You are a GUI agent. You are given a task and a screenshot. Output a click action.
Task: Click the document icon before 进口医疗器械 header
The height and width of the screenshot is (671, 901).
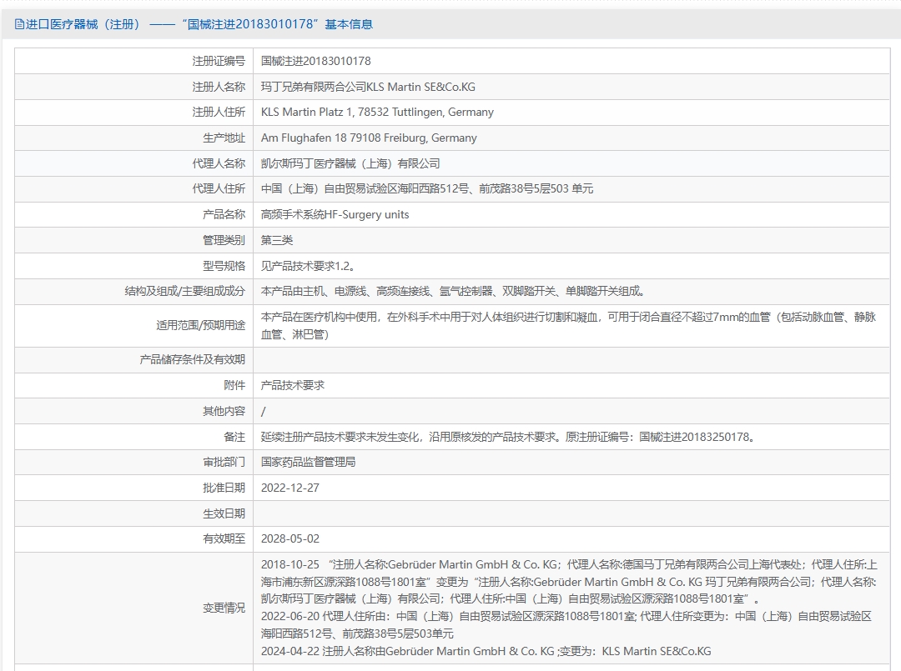tap(19, 24)
